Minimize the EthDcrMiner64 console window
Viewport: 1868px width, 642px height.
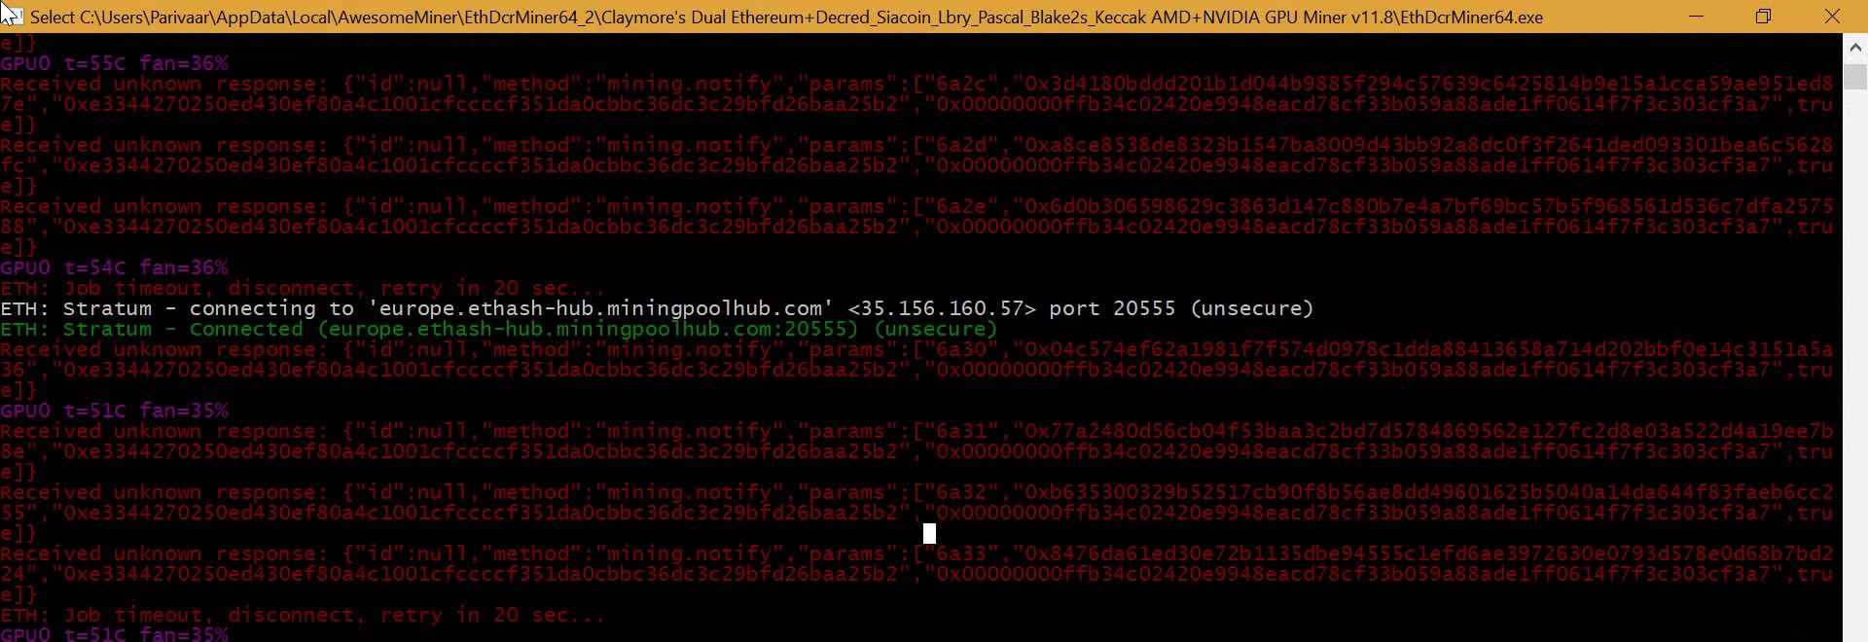1696,17
